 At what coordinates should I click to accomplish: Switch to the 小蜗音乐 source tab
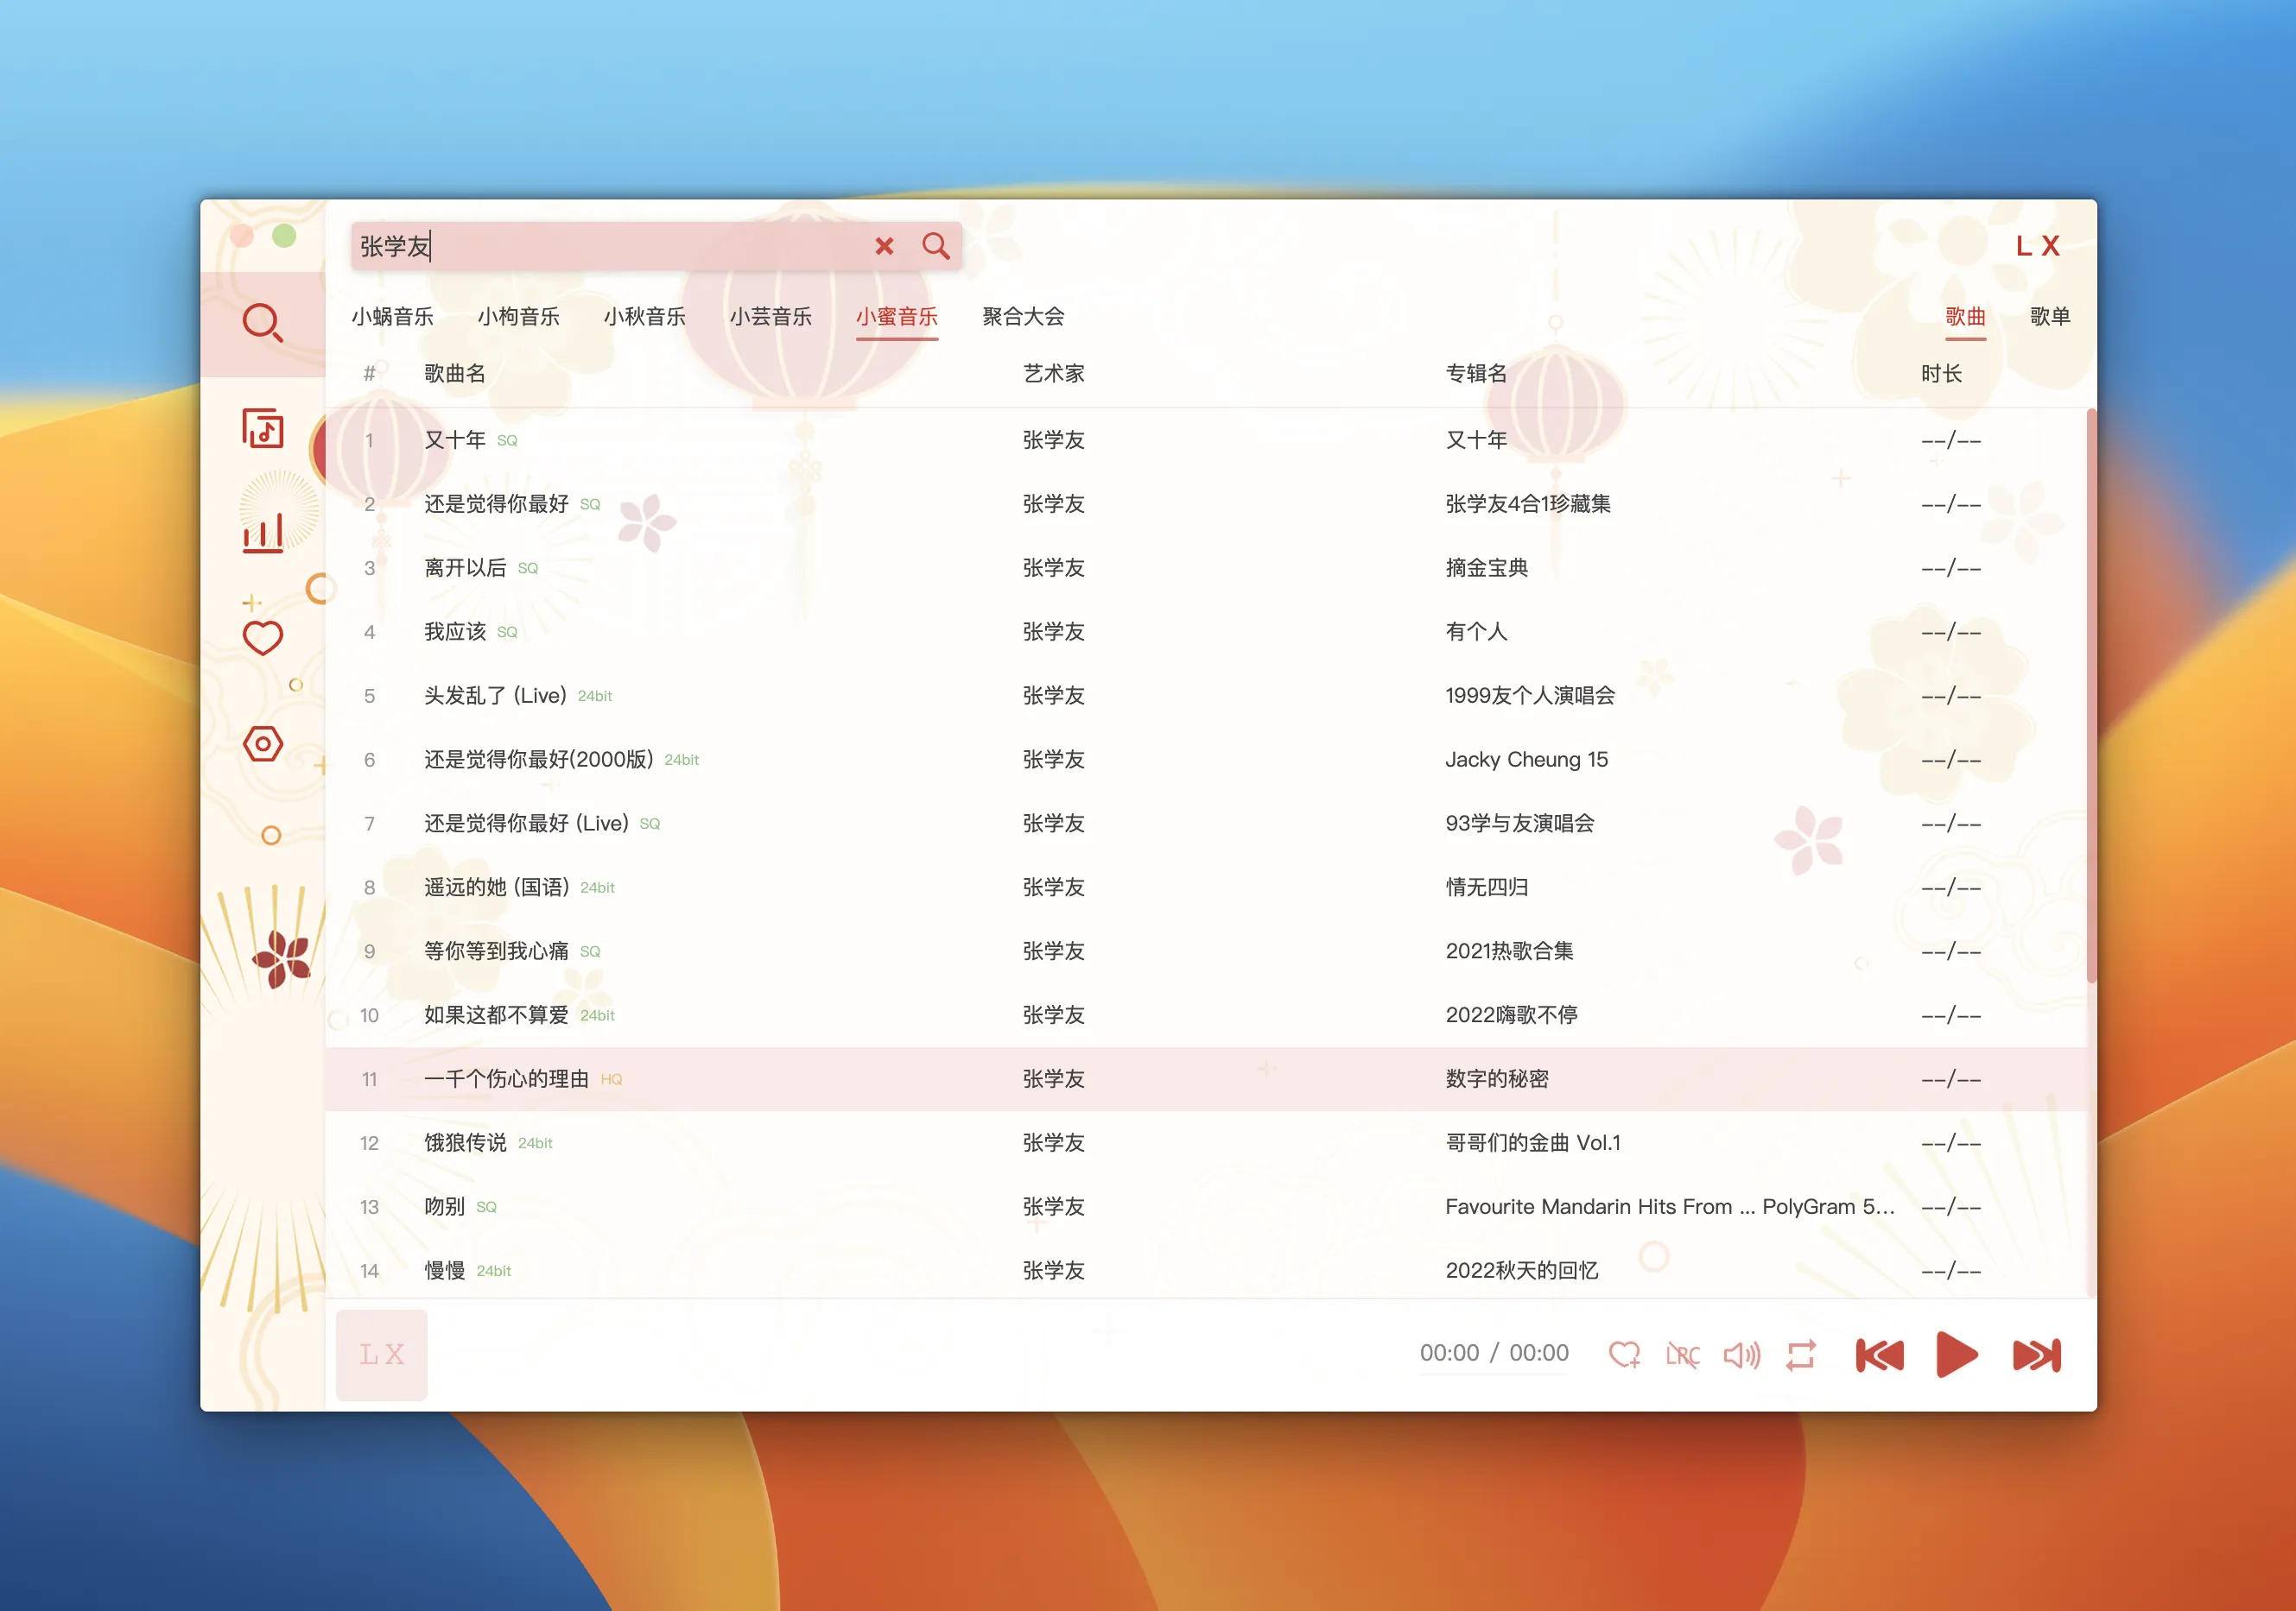[x=392, y=317]
